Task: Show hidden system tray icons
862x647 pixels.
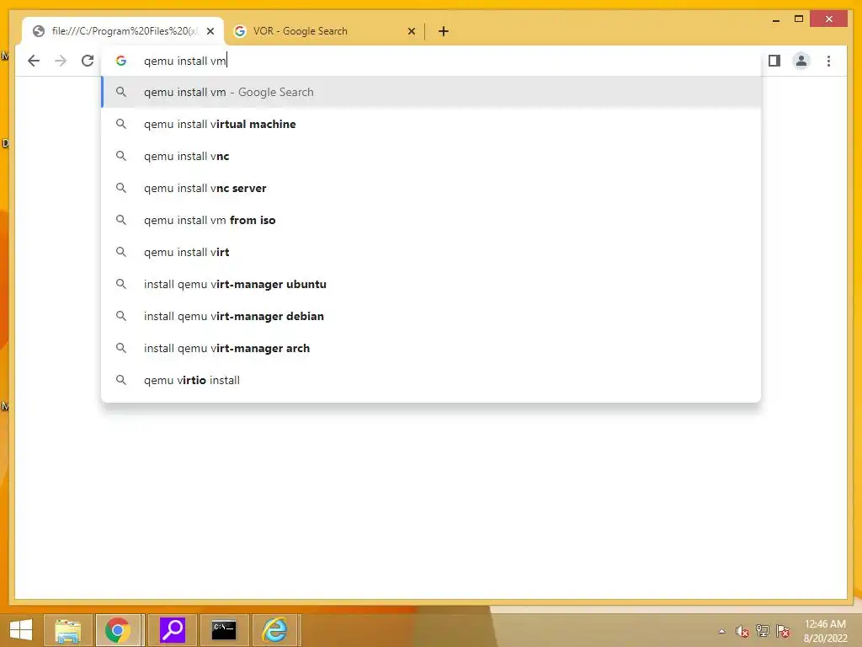Action: (x=721, y=631)
